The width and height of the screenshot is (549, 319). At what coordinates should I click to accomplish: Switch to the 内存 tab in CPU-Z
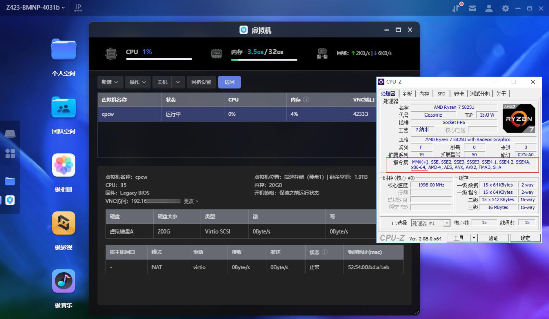(x=424, y=94)
